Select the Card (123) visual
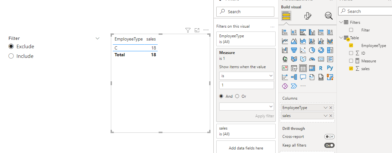Image resolution: width=392 pixels, height=153 pixels. point(321,59)
